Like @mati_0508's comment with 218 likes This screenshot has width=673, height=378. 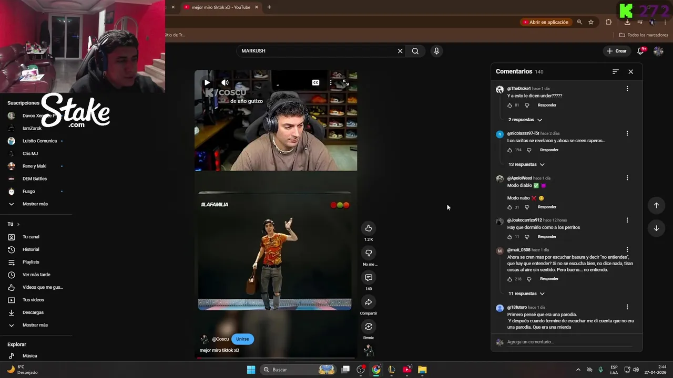point(509,279)
